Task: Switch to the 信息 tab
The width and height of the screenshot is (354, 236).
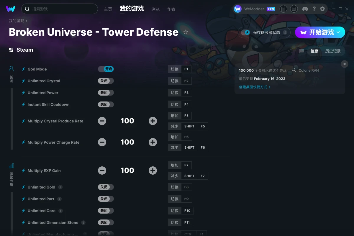Action: click(314, 51)
